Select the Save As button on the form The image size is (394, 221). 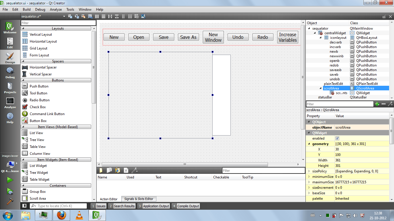188,37
